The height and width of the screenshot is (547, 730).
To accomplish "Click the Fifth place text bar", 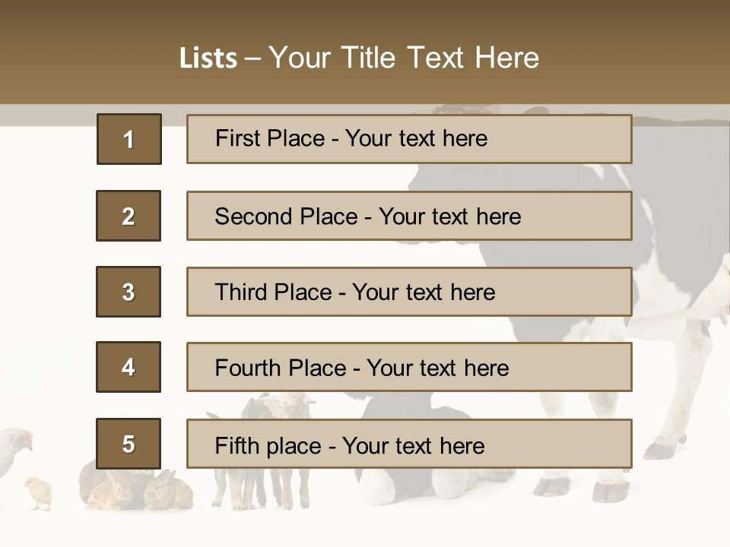I will 409,444.
